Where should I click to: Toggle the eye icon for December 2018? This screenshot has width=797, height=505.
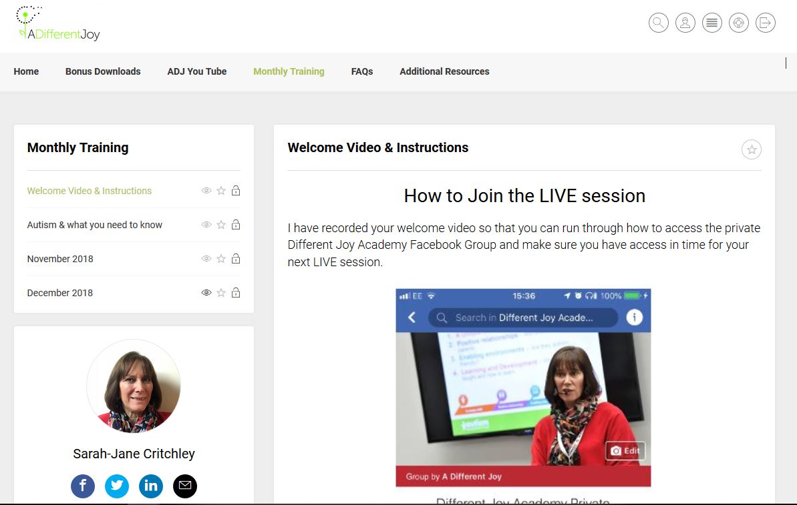pos(206,293)
